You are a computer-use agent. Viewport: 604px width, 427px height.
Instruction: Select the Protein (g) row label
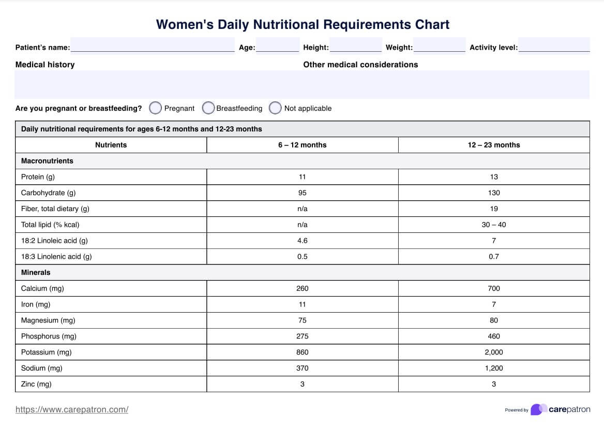[38, 177]
